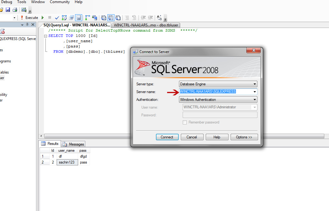Screen dimensions: 329x211
Task: Click the Server name text field
Action: point(215,92)
